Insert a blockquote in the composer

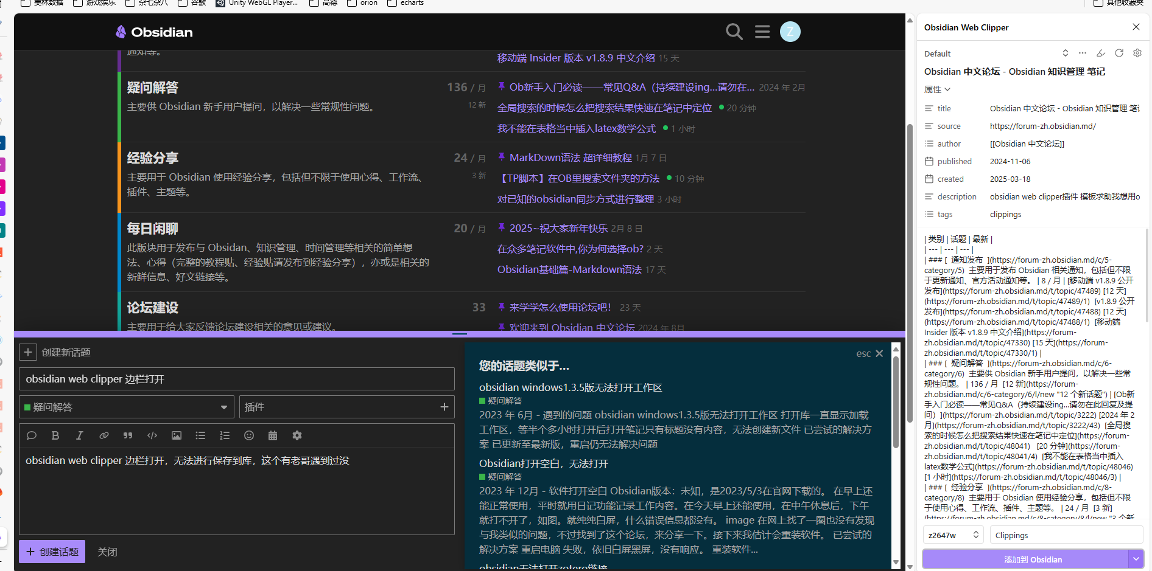click(128, 435)
